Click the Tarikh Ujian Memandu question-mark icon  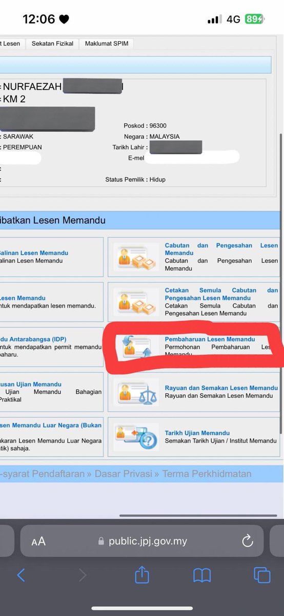pos(136,437)
